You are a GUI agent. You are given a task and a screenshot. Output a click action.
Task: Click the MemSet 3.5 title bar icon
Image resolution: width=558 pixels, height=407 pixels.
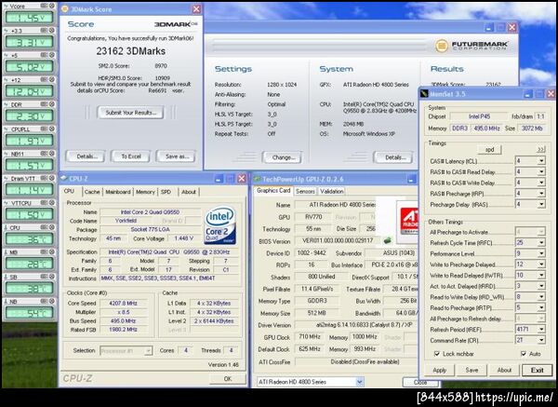(425, 94)
